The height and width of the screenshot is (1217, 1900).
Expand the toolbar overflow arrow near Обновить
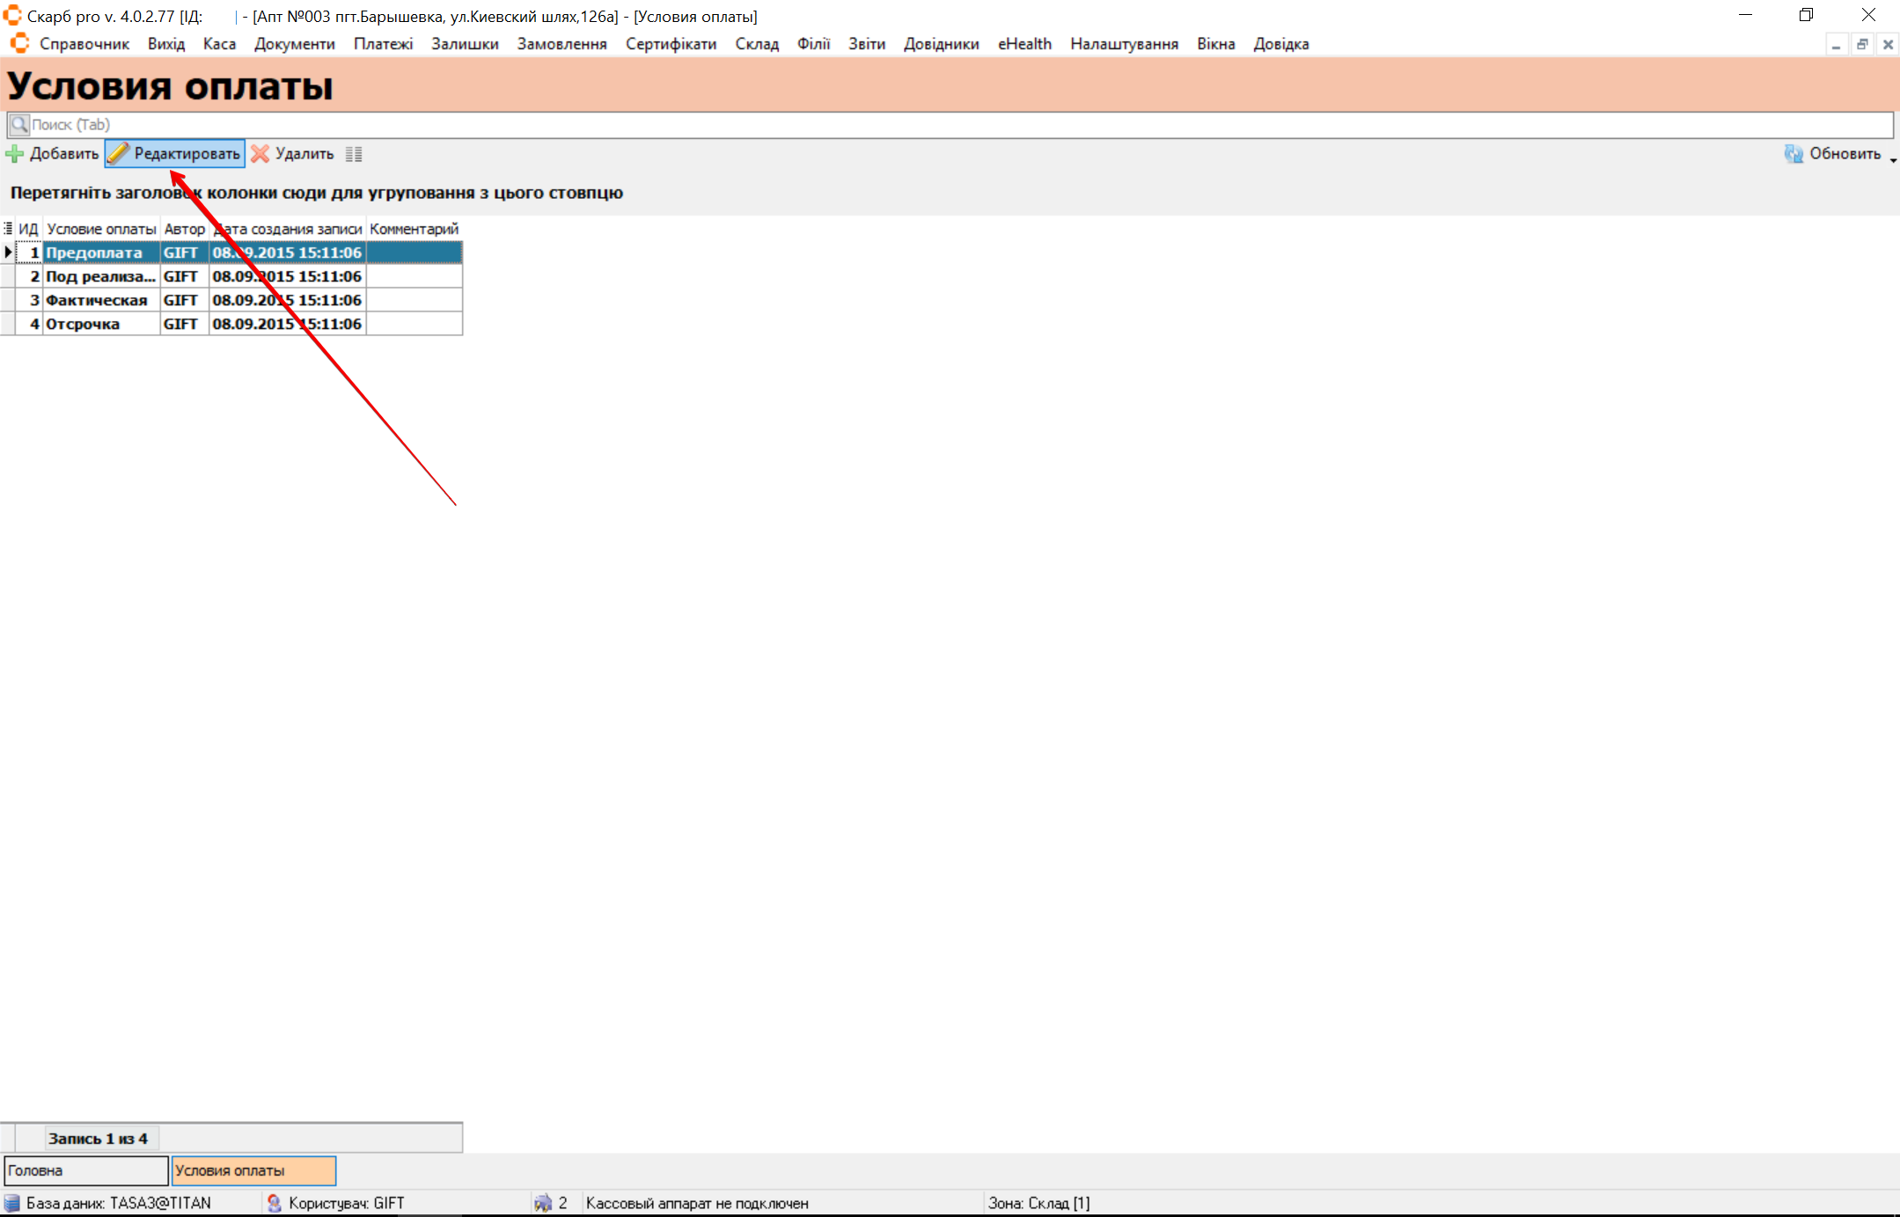click(1893, 160)
